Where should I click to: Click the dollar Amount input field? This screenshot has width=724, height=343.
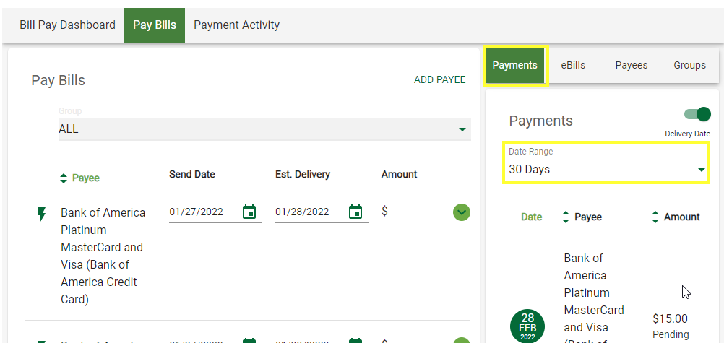click(x=412, y=212)
